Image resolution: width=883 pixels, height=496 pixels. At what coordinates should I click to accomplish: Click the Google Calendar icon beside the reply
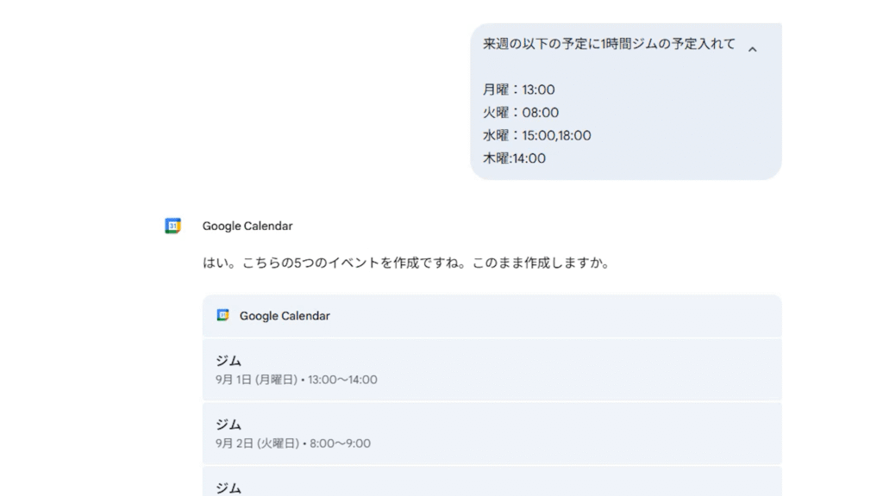tap(172, 226)
